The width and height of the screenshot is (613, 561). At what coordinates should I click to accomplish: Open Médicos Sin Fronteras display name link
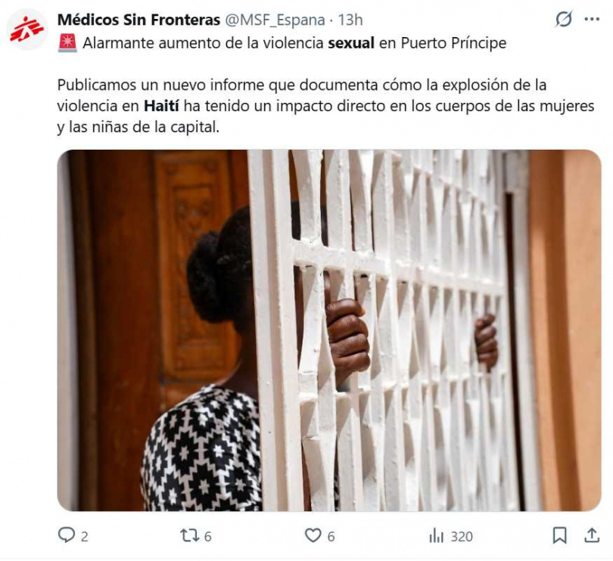point(138,20)
